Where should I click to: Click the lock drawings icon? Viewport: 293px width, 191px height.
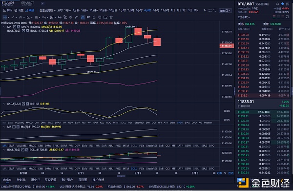pos(94,17)
